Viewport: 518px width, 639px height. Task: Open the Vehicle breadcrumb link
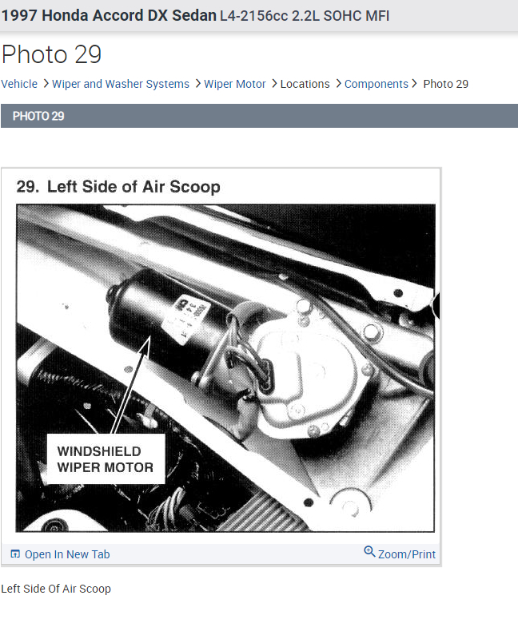click(19, 84)
